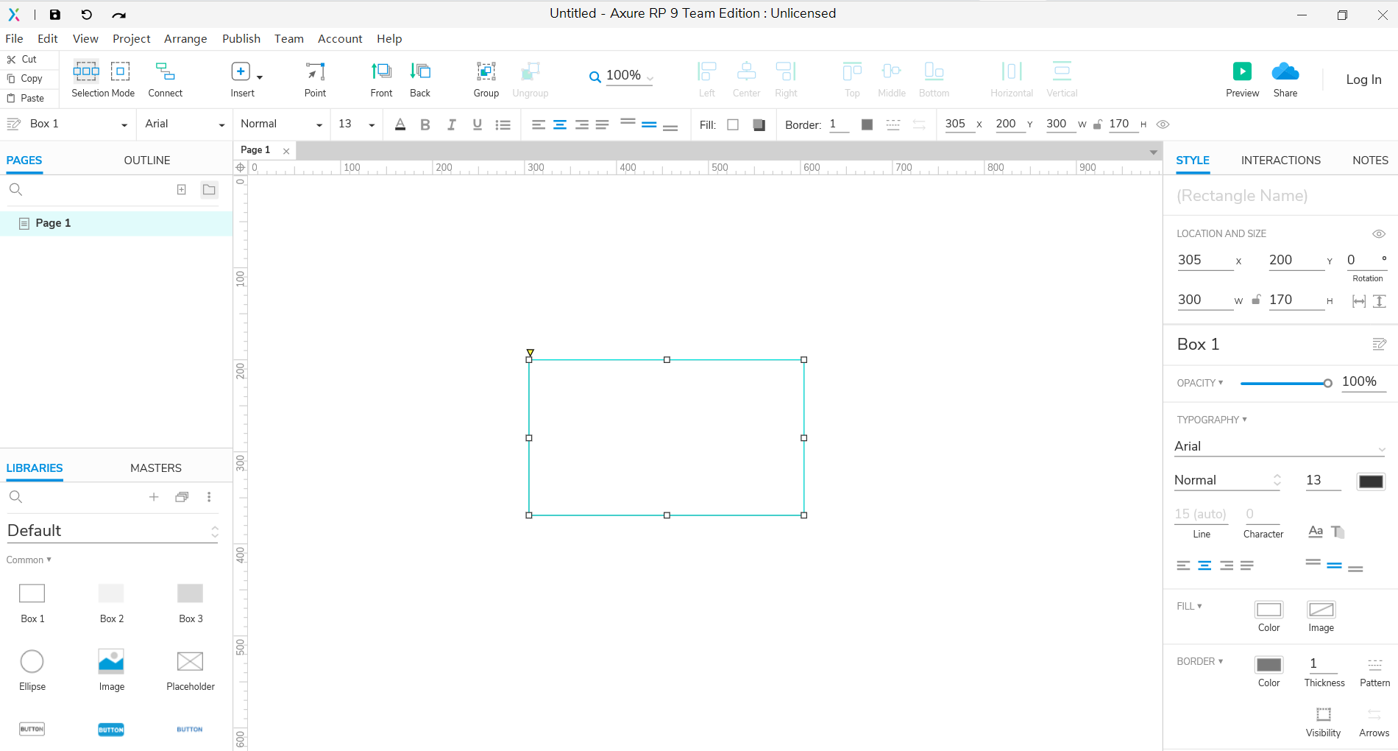The height and width of the screenshot is (751, 1398).
Task: Toggle toolbar hidden eye icon
Action: [x=1163, y=124]
